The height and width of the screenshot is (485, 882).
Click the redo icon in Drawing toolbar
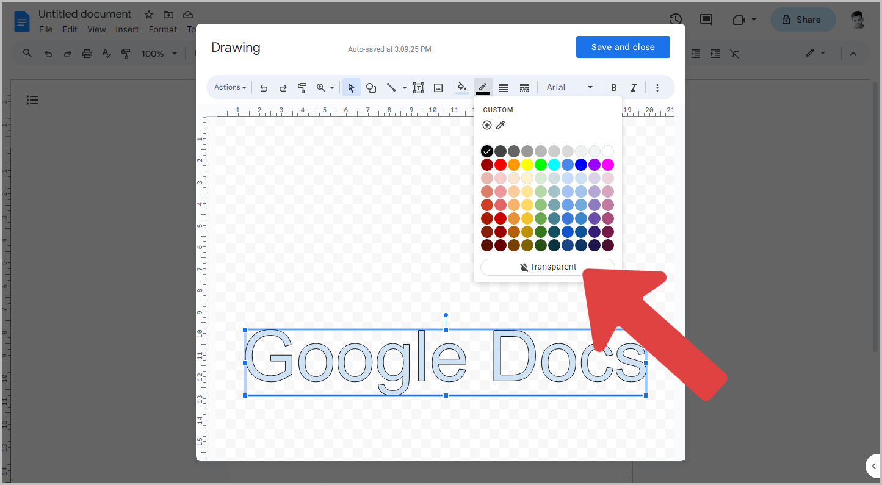(283, 88)
